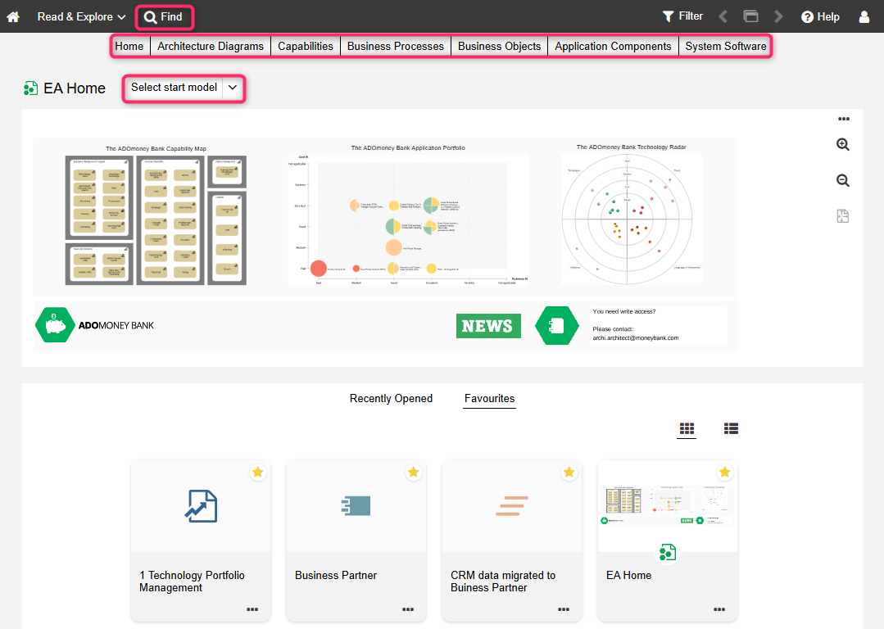Toggle star on CRM data migrated tile
Viewport: 884px width, 629px height.
569,473
